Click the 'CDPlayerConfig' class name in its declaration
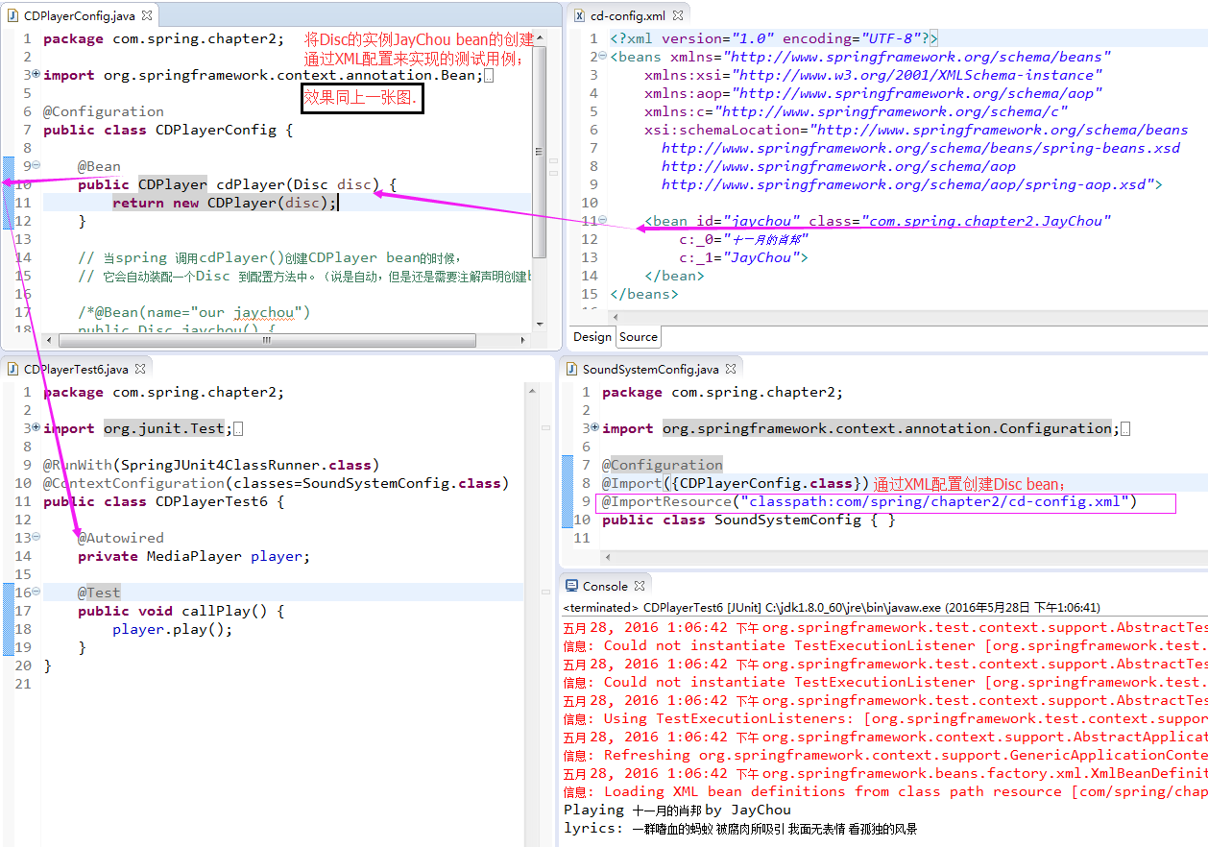Screen dimensions: 1208x847 [216, 130]
